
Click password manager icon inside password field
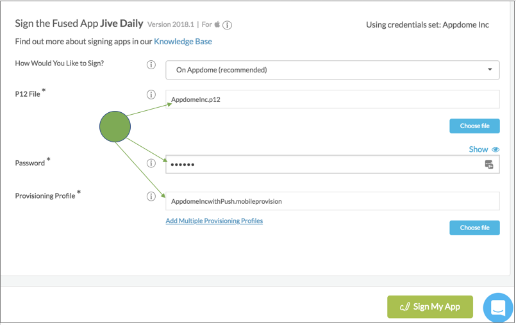pos(489,165)
